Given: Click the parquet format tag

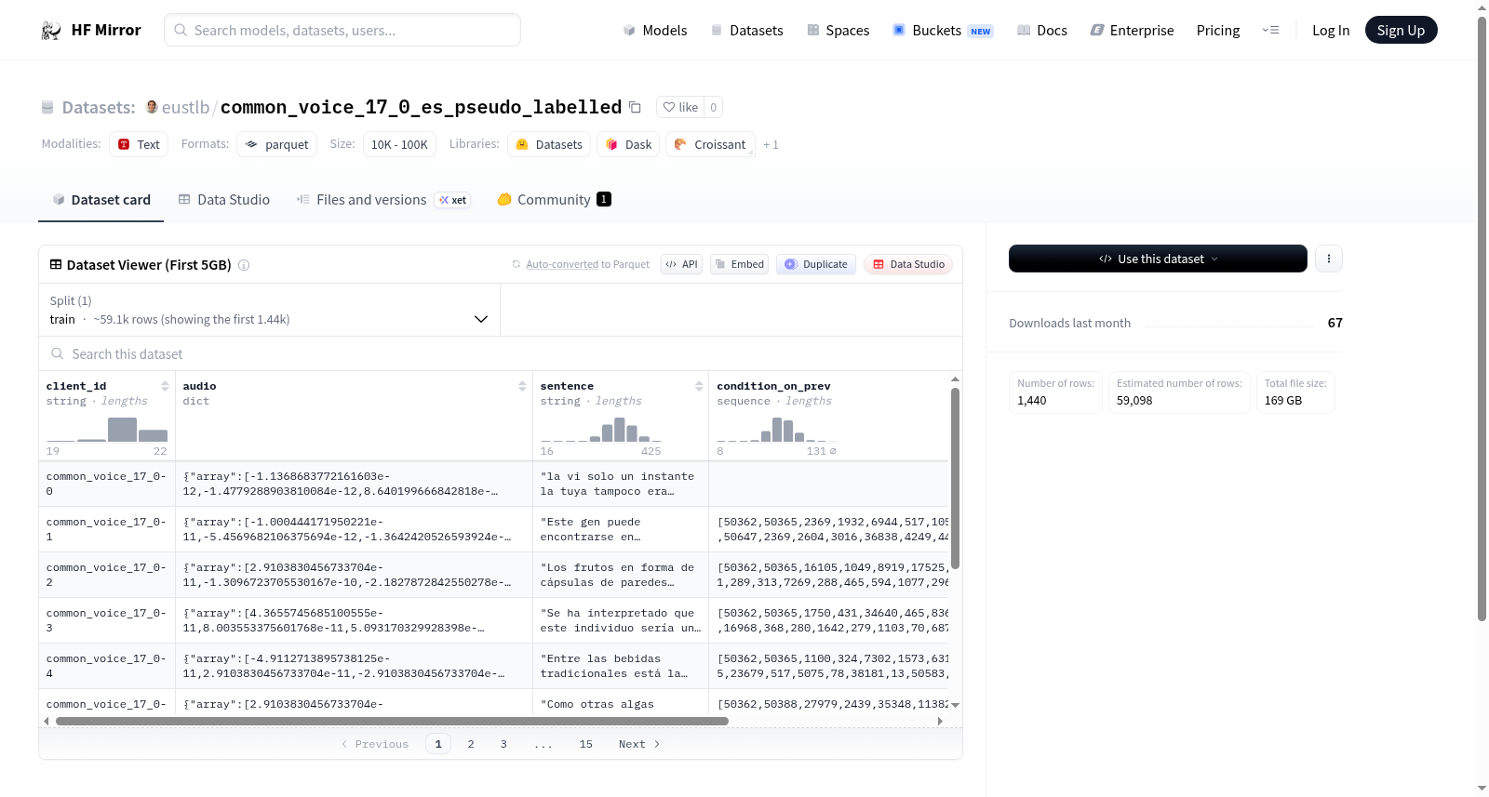Looking at the screenshot, I should [276, 144].
